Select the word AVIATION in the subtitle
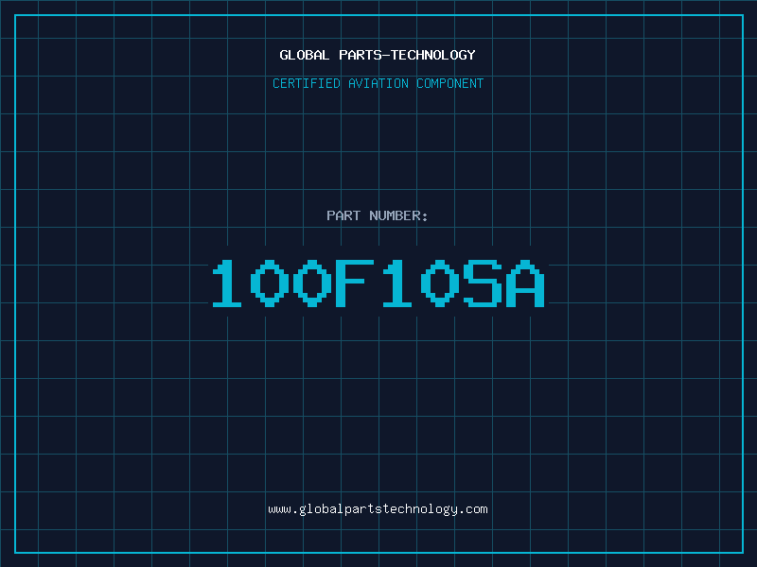 [x=378, y=83]
